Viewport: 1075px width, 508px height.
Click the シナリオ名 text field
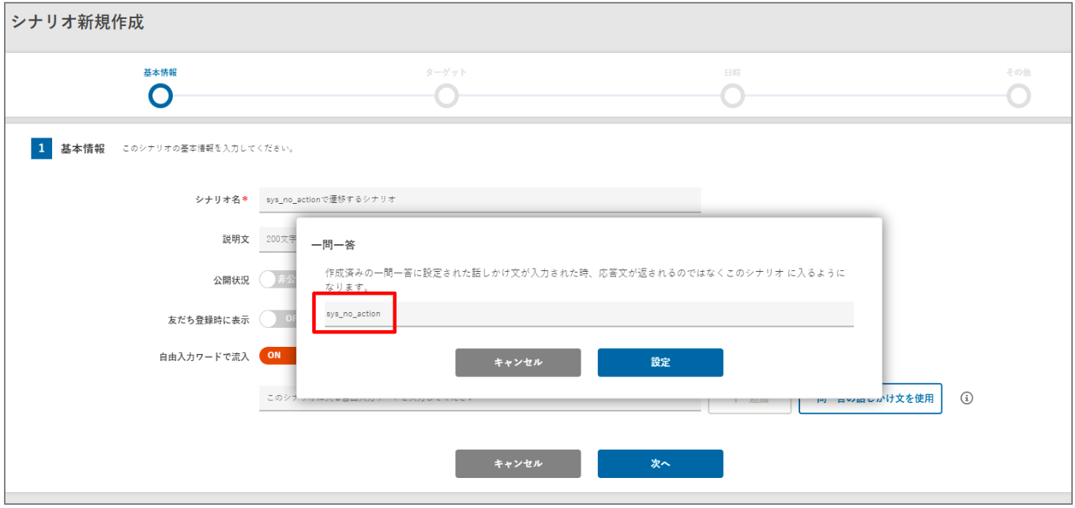(479, 199)
